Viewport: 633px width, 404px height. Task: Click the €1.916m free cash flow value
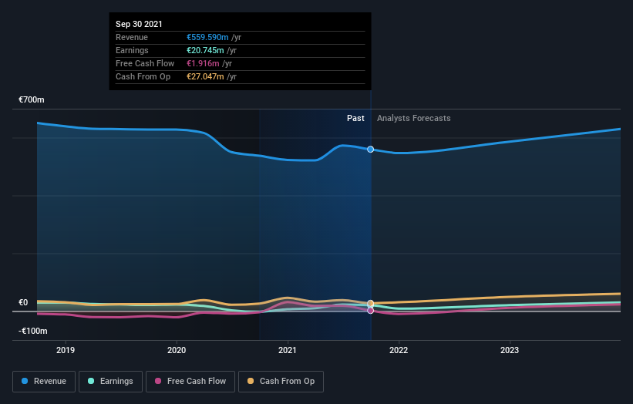pyautogui.click(x=203, y=63)
